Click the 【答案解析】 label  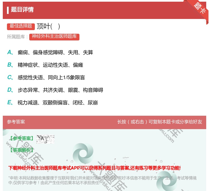click(22, 150)
